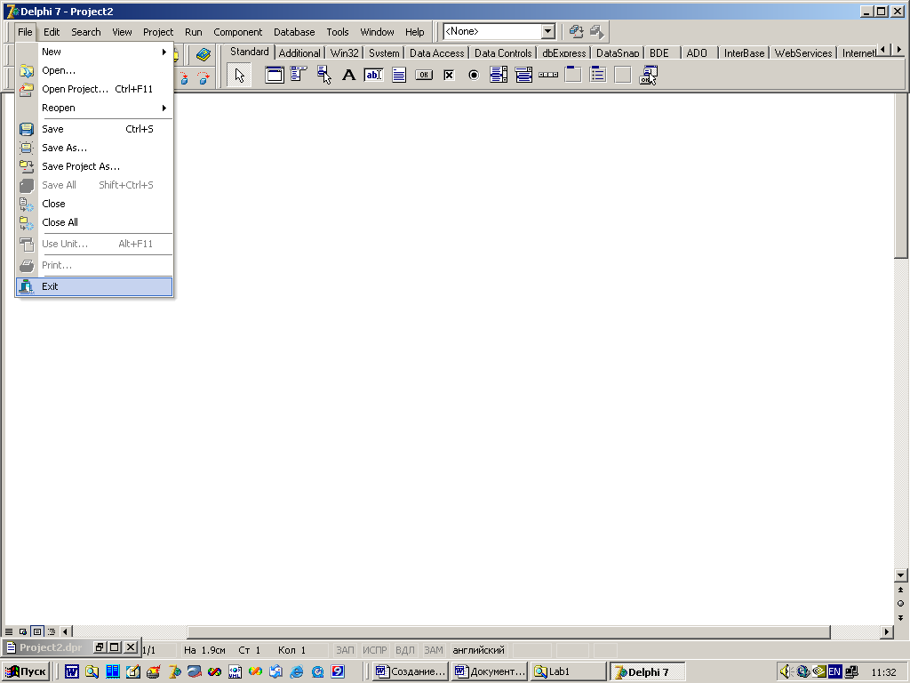Screen dimensions: 910x683
Task: Switch to the WebServices palette tab
Action: point(803,52)
